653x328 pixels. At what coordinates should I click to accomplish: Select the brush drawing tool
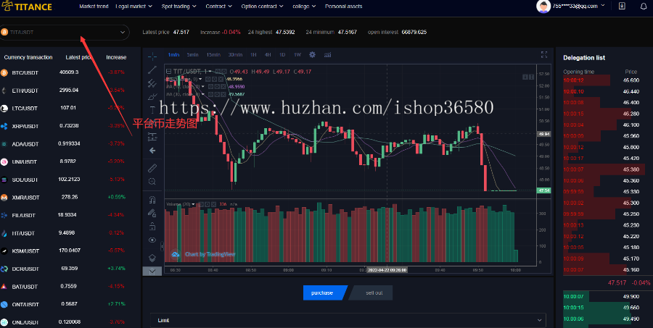(x=152, y=97)
